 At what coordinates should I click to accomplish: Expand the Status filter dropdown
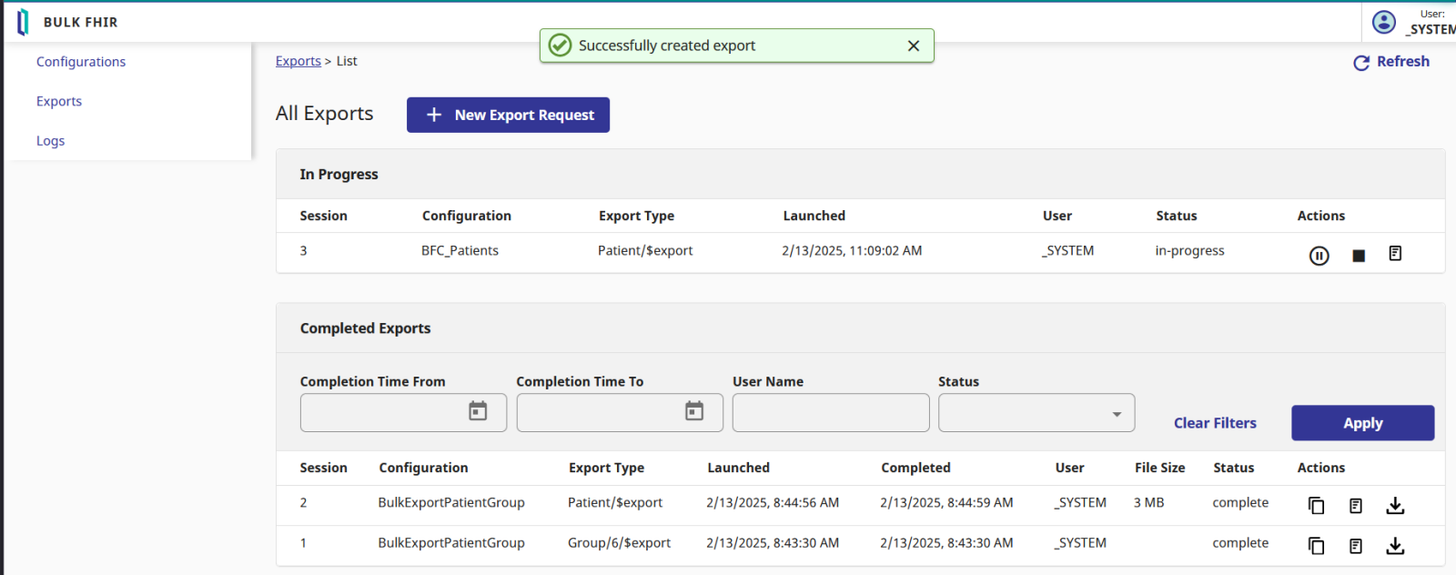pos(1036,413)
